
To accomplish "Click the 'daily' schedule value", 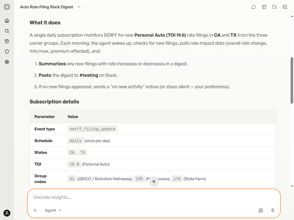I will point(76,141).
